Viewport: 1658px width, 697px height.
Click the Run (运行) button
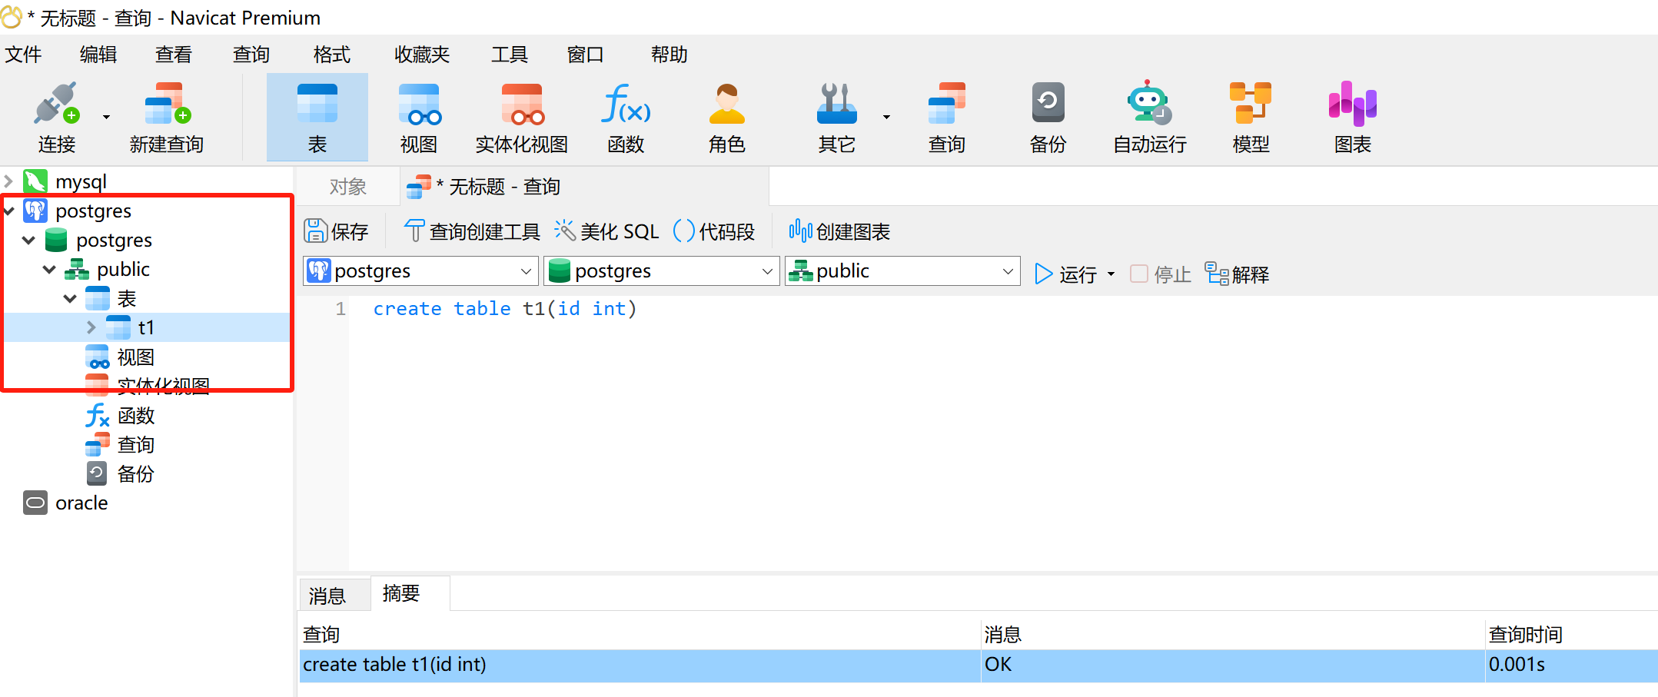tap(1065, 274)
